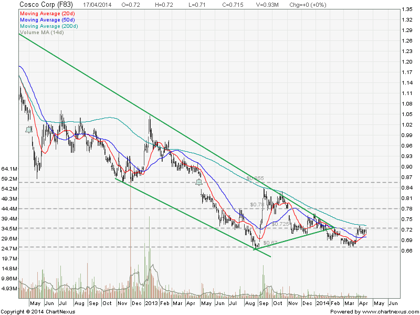Click the Feb label right after 2013
The image size is (420, 315).
tap(164, 303)
